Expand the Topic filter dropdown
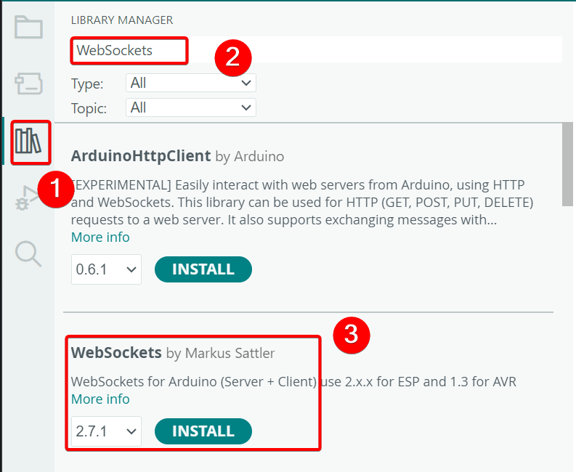The image size is (576, 472). pyautogui.click(x=190, y=107)
